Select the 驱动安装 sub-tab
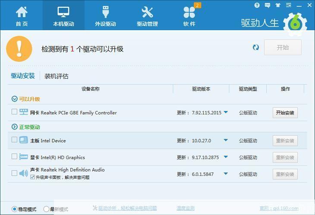The image size is (315, 215). pos(23,76)
